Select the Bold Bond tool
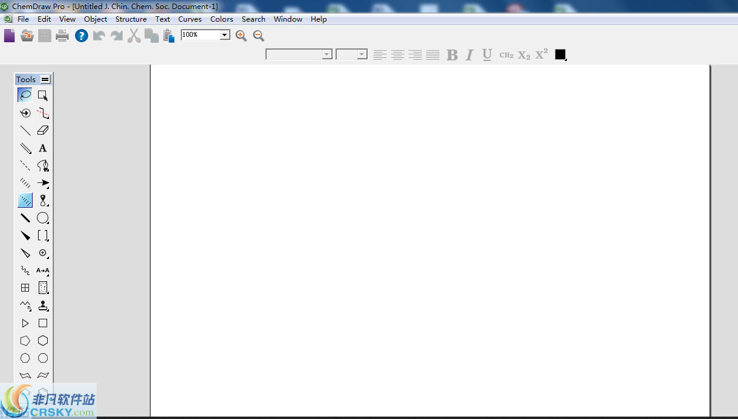738x419 pixels. (25, 218)
